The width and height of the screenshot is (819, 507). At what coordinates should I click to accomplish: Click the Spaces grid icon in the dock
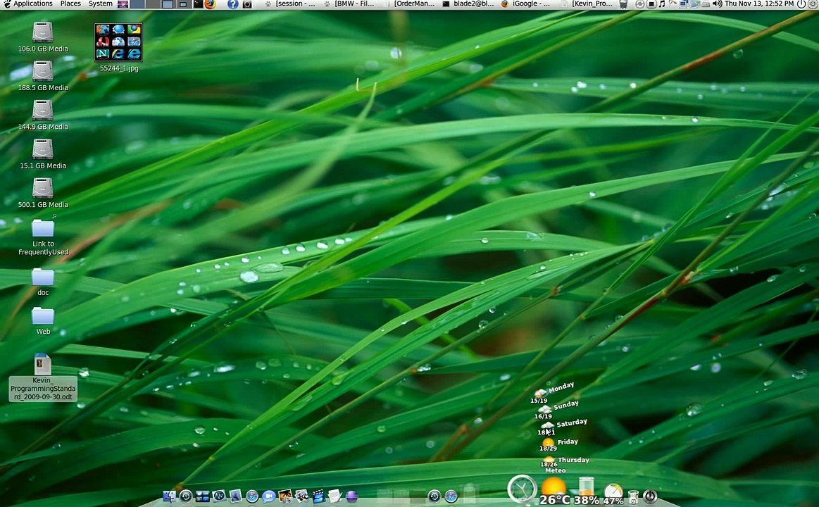203,496
